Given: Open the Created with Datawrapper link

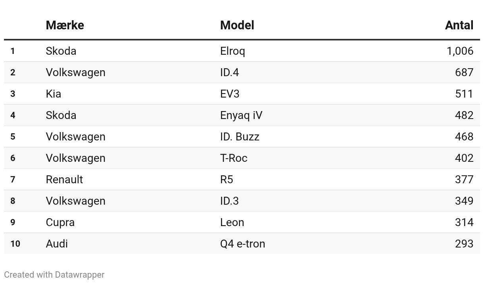Looking at the screenshot, I should (54, 274).
